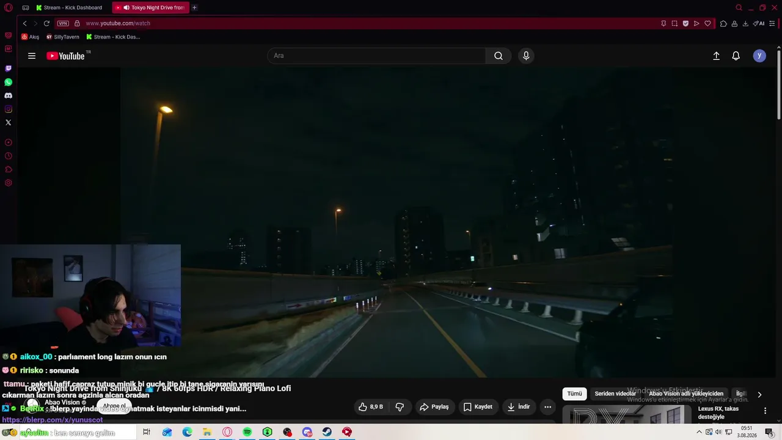This screenshot has height=440, width=782.
Task: Select the Seriden videolar filter chip
Action: (x=615, y=394)
